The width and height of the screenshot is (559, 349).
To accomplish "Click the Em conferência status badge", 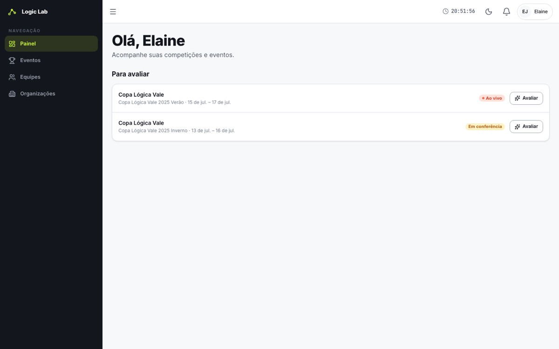I will (485, 127).
